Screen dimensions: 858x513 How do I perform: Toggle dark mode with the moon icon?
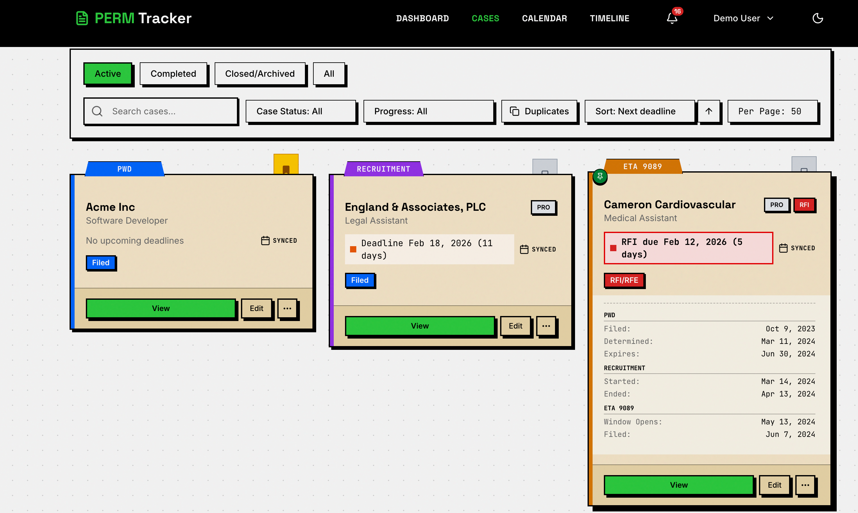tap(818, 18)
